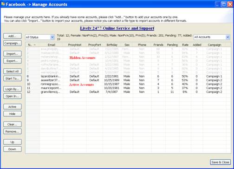Open the Campaign... dialog button
This screenshot has width=234, height=169.
click(13, 43)
